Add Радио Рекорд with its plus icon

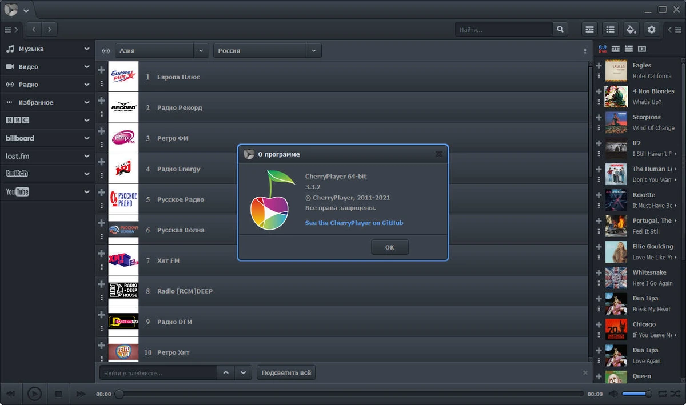pos(102,101)
